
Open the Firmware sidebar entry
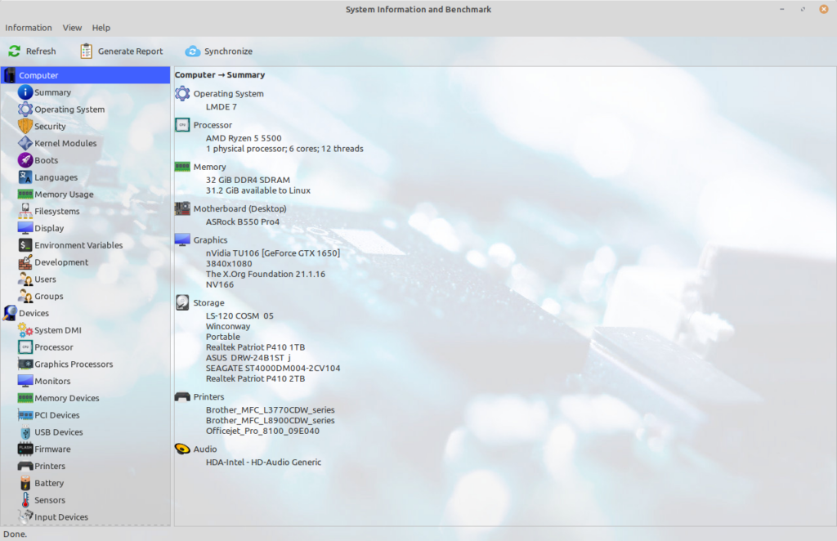(52, 449)
